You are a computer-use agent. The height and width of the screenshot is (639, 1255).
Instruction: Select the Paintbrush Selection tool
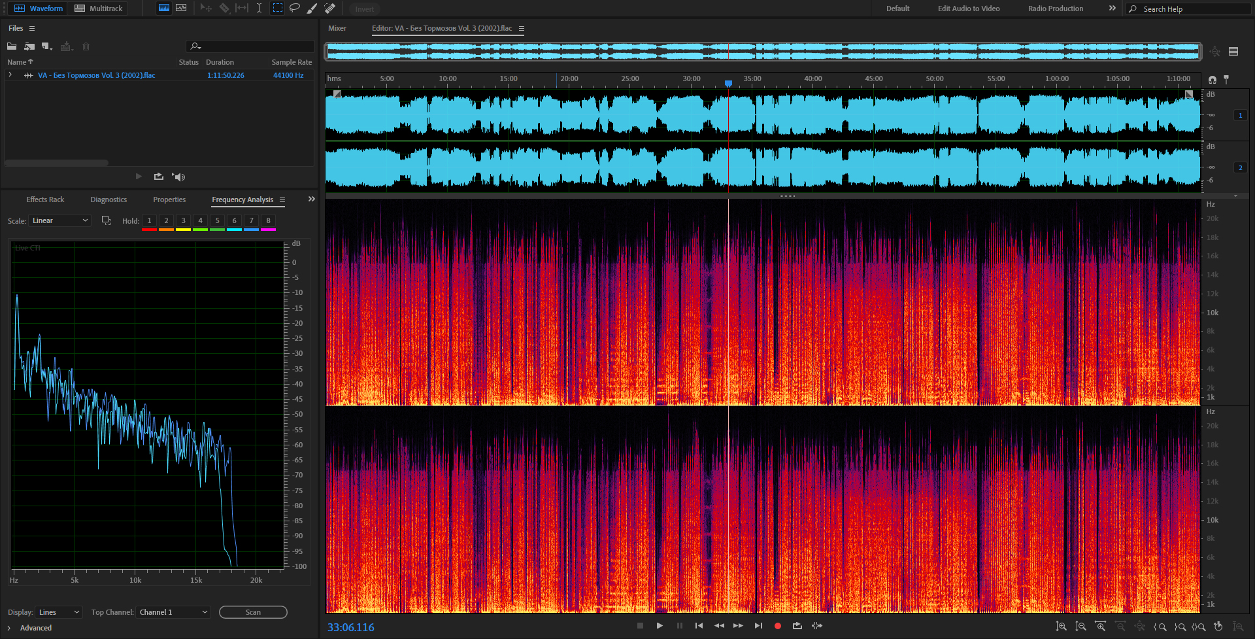(312, 9)
